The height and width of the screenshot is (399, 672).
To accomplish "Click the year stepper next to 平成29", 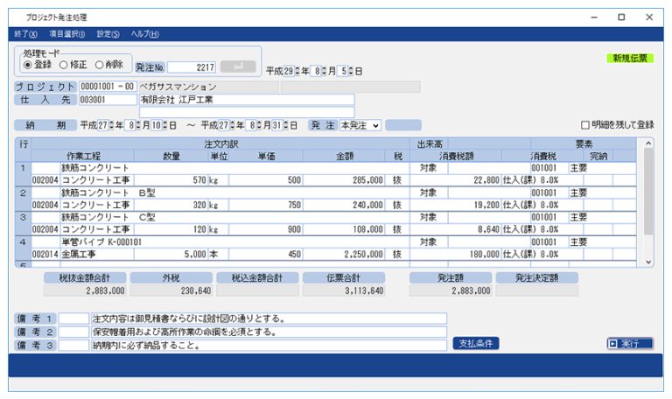I will click(297, 70).
